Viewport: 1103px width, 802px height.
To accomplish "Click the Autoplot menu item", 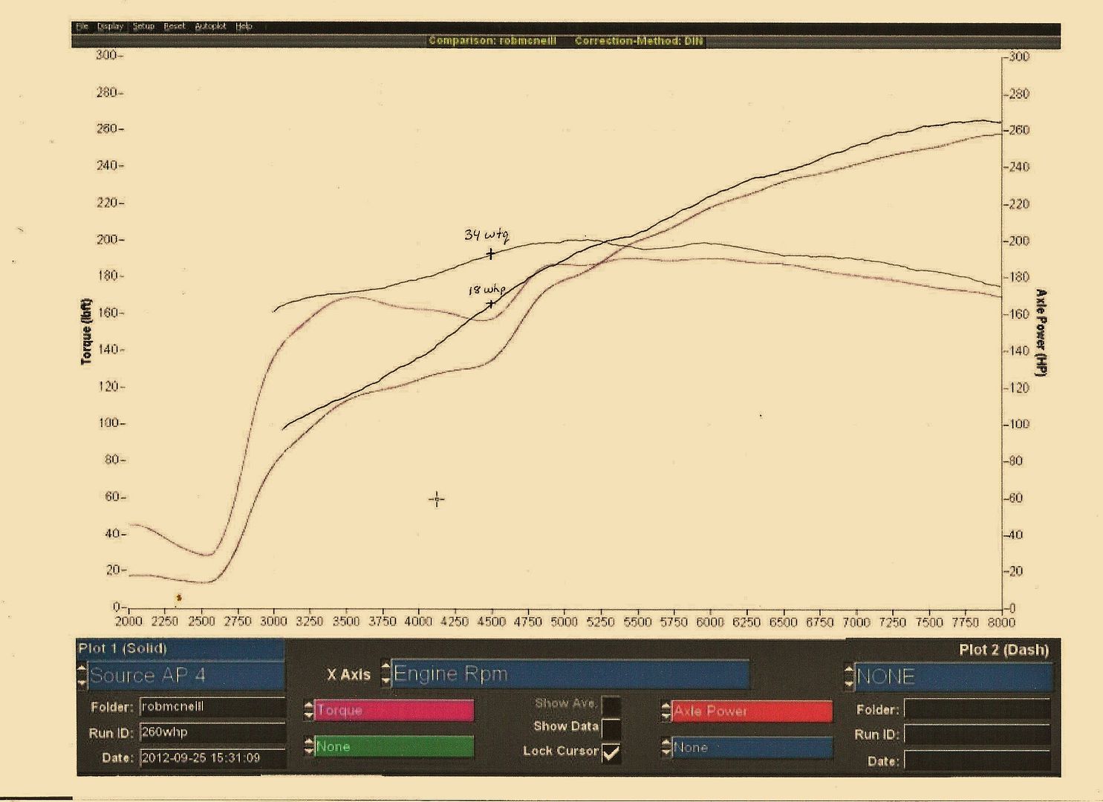I will tap(210, 27).
